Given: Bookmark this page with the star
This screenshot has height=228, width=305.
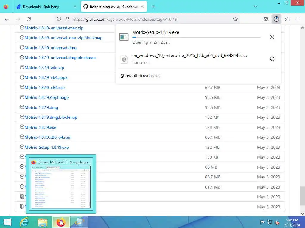Looking at the screenshot, I should (235, 19).
